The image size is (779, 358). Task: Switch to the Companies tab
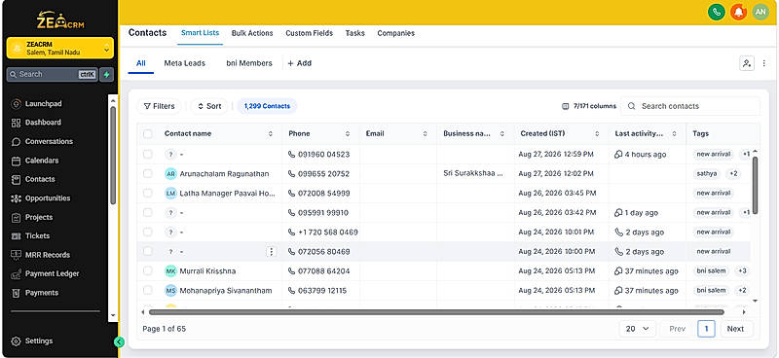coord(396,33)
